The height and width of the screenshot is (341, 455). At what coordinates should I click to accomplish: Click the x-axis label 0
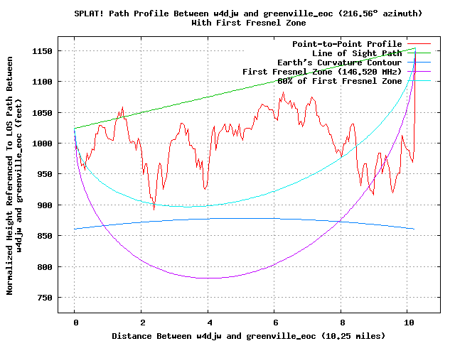click(76, 323)
